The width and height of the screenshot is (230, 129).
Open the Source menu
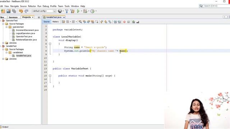coord(23,6)
